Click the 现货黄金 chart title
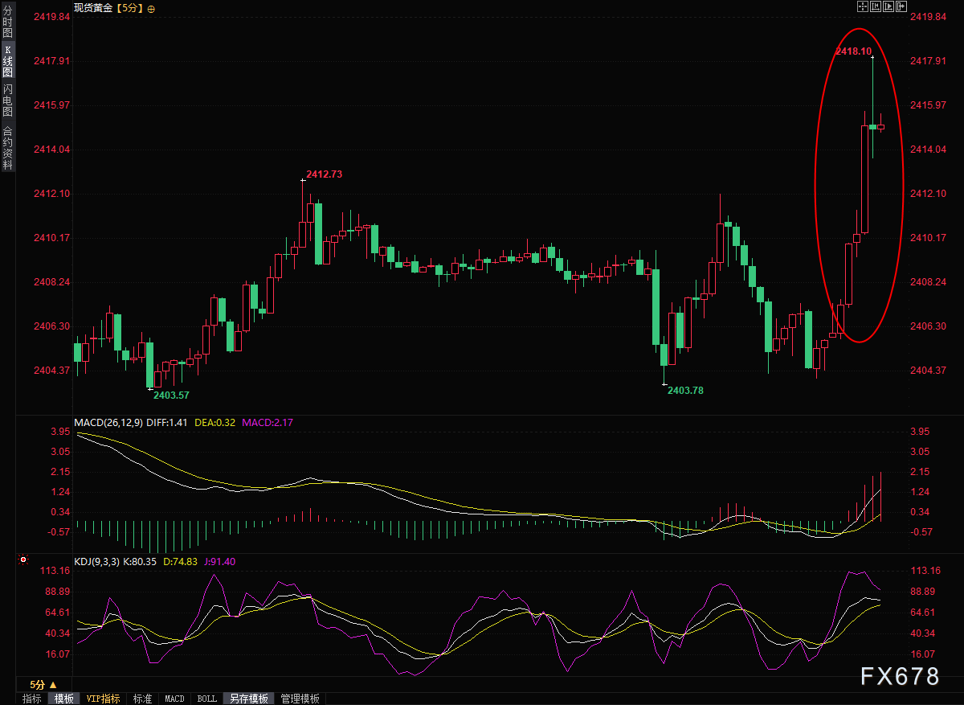Screen dimensions: 964x705 [93, 8]
